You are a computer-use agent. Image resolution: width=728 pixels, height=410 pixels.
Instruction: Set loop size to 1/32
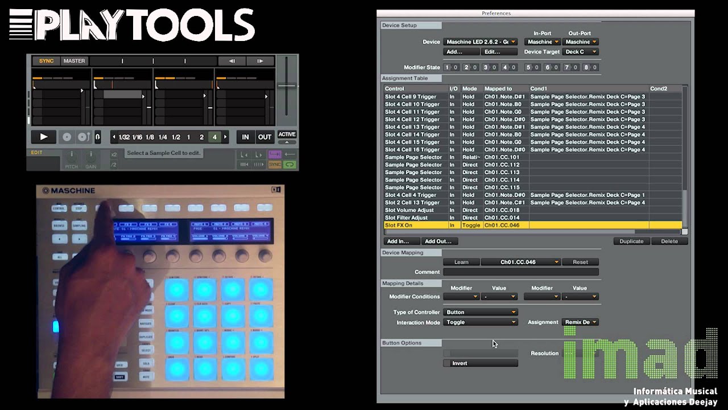click(124, 137)
